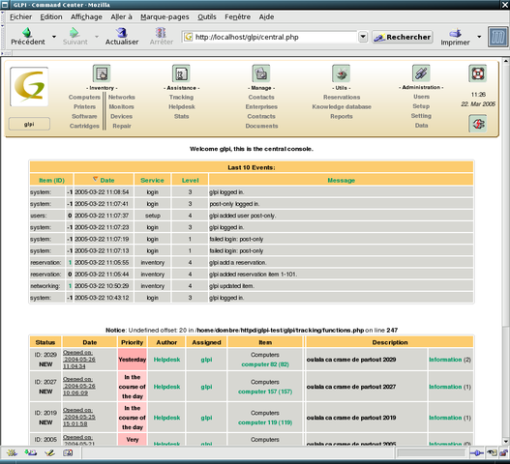The height and width of the screenshot is (464, 510).
Task: Open the Mail icon in status bar
Action: pos(30,452)
